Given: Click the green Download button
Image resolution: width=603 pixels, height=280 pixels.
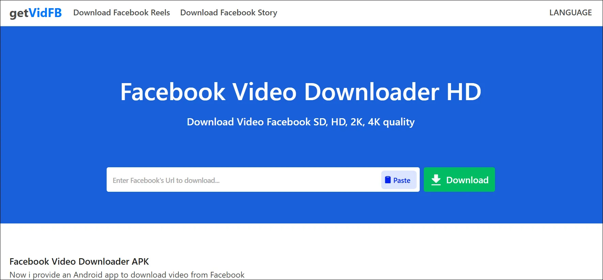Looking at the screenshot, I should pyautogui.click(x=459, y=180).
